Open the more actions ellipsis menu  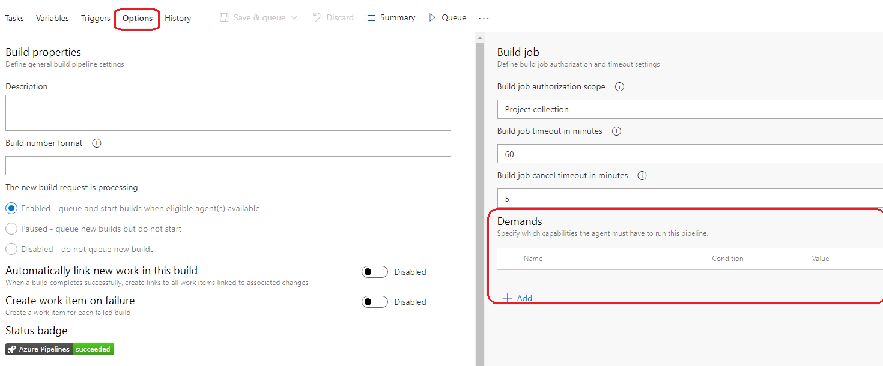[x=484, y=19]
